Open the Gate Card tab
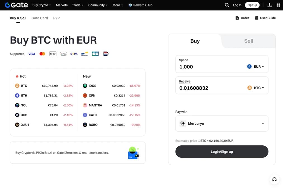Screen dimensions: 283x191 pos(40,18)
